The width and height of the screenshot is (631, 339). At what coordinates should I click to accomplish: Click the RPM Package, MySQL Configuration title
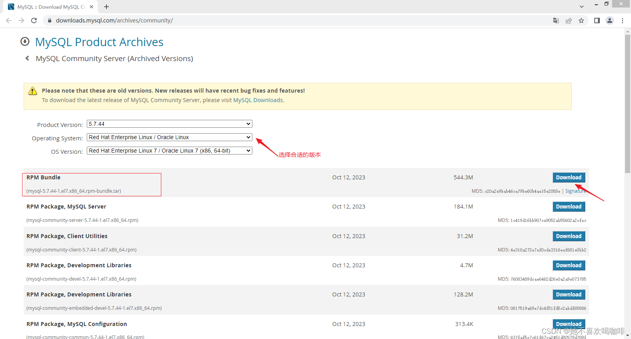77,324
